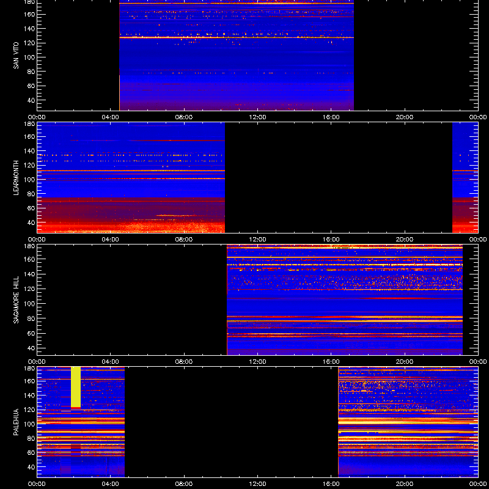489x489 pixels.
Task: Click the 80 frequency tick on Sagamore Hill axis
Action: [31, 318]
